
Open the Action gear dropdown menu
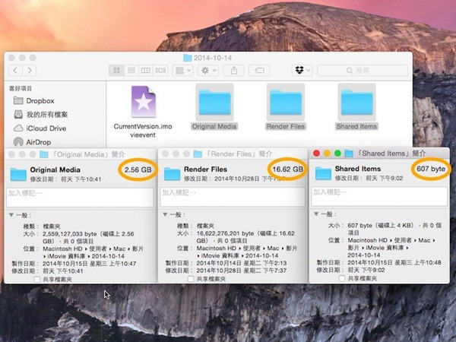click(207, 70)
